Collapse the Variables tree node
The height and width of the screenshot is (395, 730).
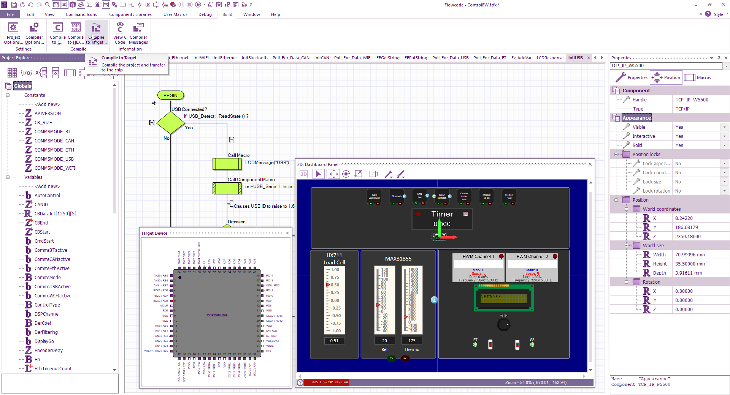pos(8,177)
